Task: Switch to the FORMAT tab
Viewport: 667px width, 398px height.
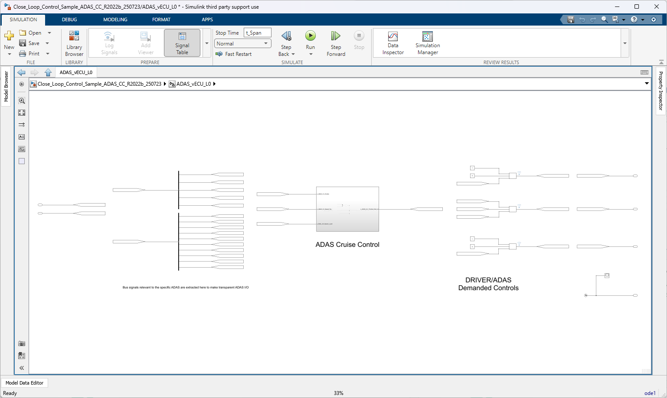Action: click(x=161, y=19)
